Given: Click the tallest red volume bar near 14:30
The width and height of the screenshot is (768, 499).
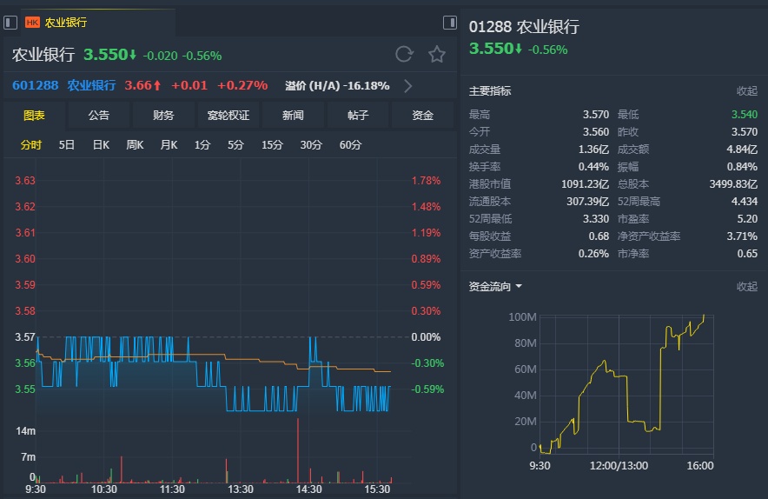Looking at the screenshot, I should pyautogui.click(x=298, y=450).
